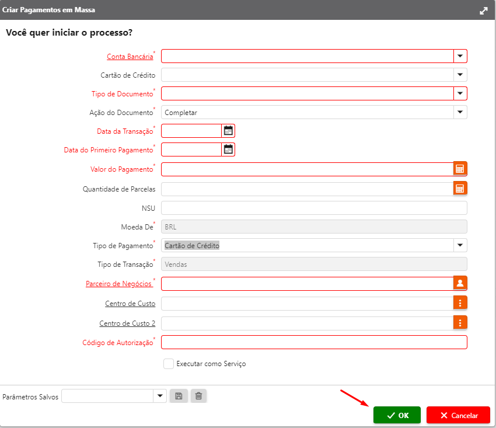The width and height of the screenshot is (496, 428).
Task: Click Centro de Custo 2 options icon
Action: pos(460,323)
